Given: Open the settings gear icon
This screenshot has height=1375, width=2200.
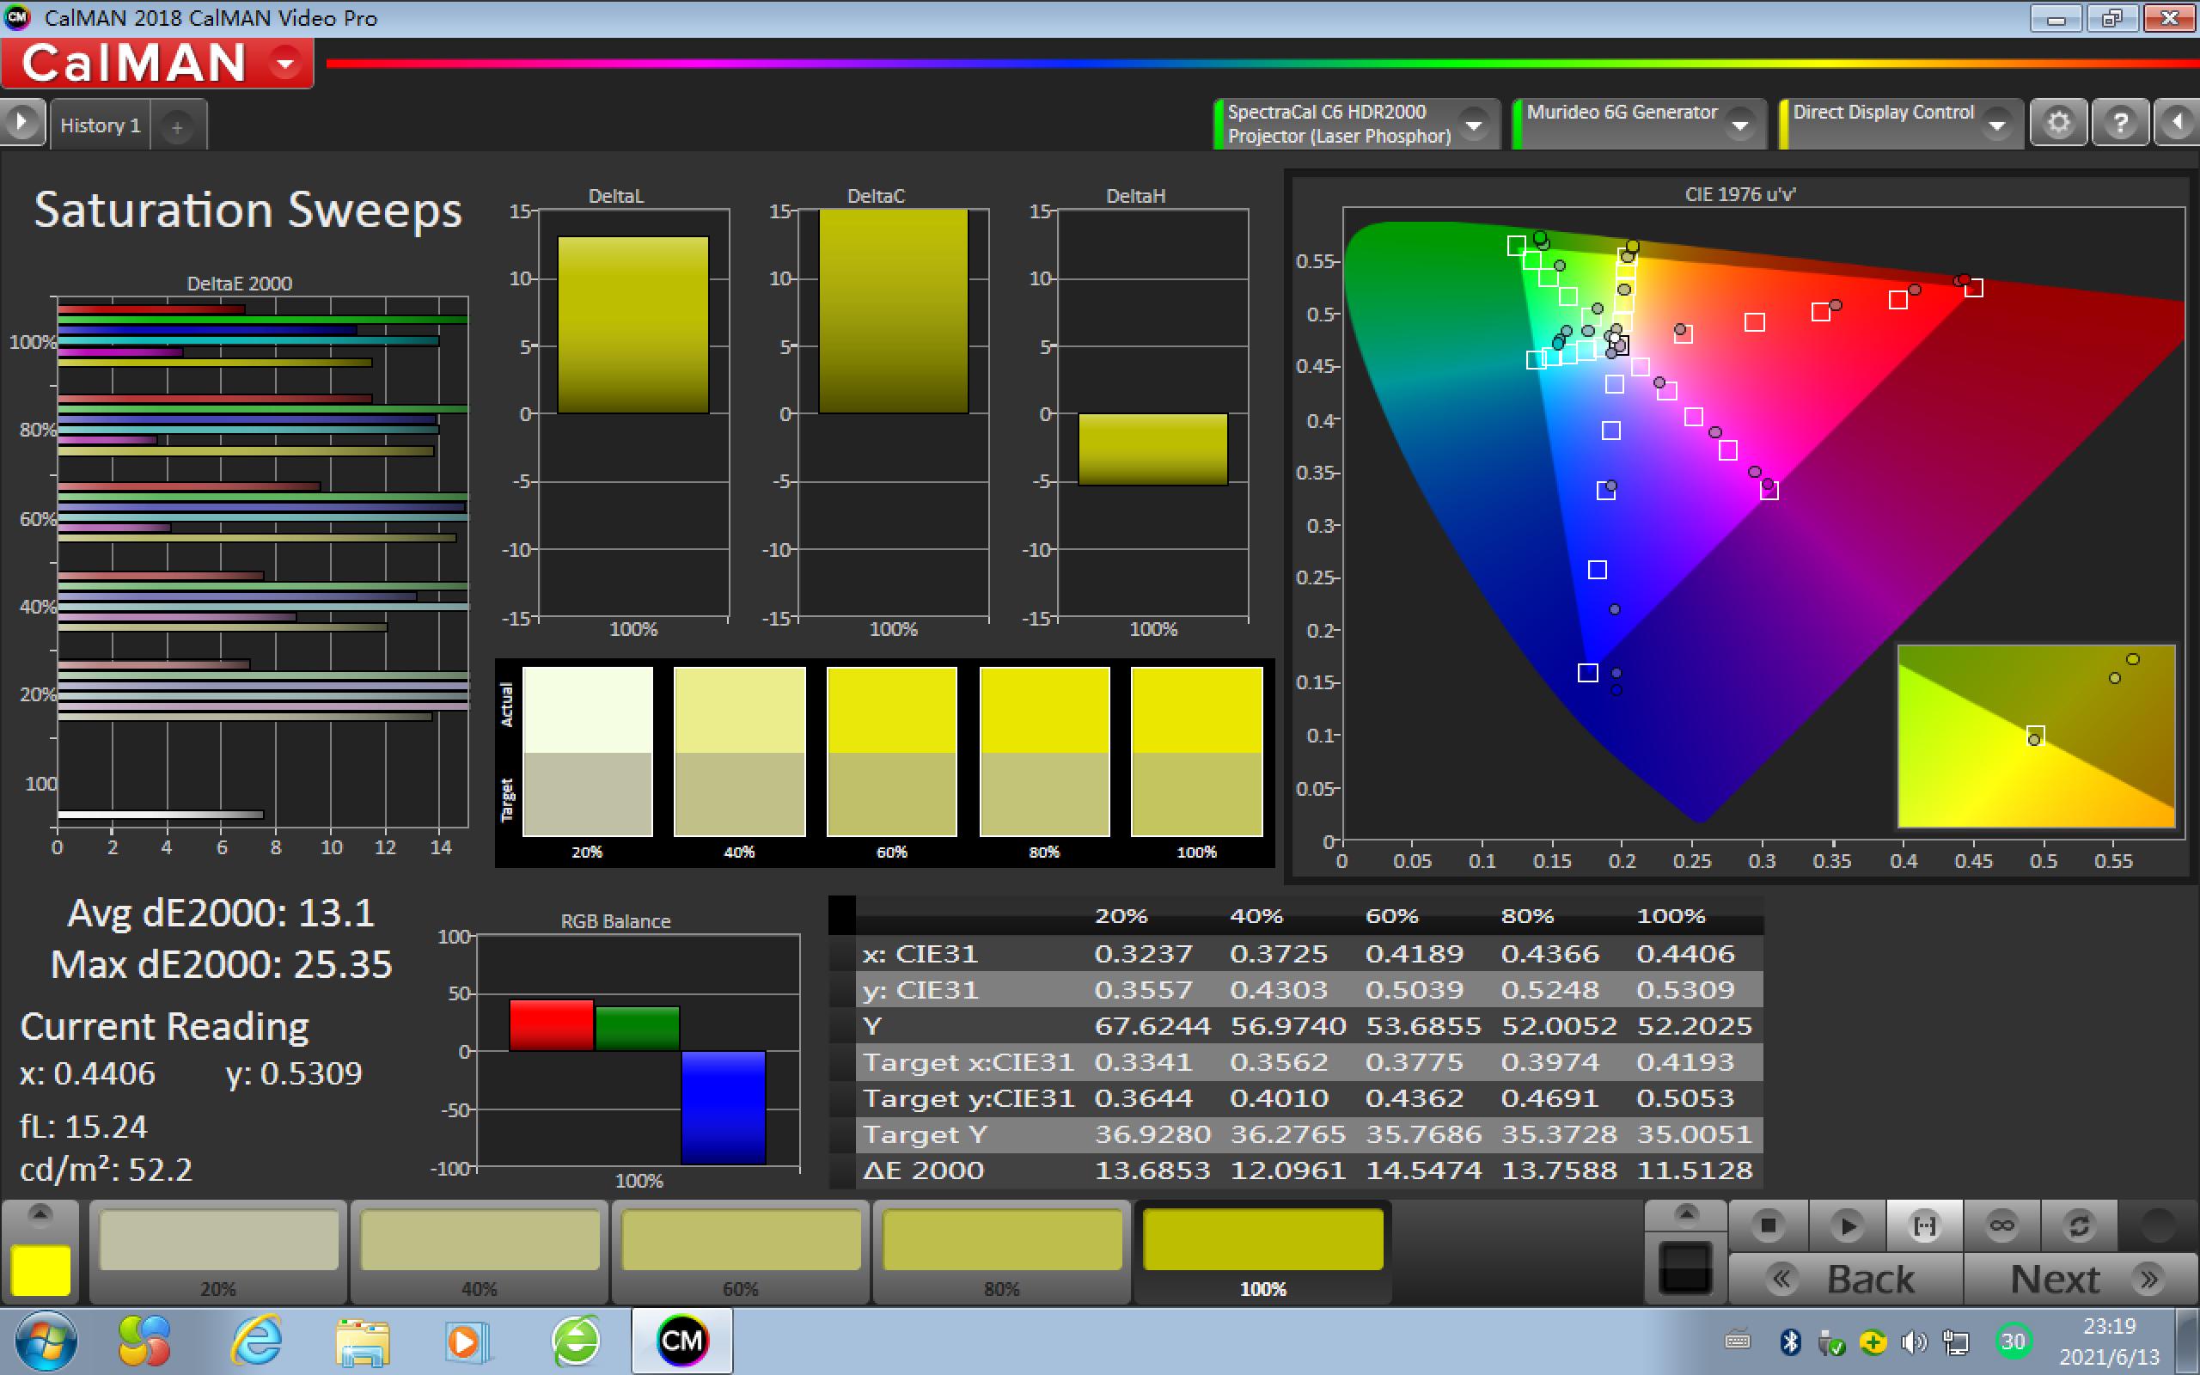Looking at the screenshot, I should click(x=2058, y=123).
